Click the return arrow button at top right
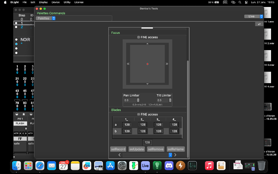 (x=259, y=24)
